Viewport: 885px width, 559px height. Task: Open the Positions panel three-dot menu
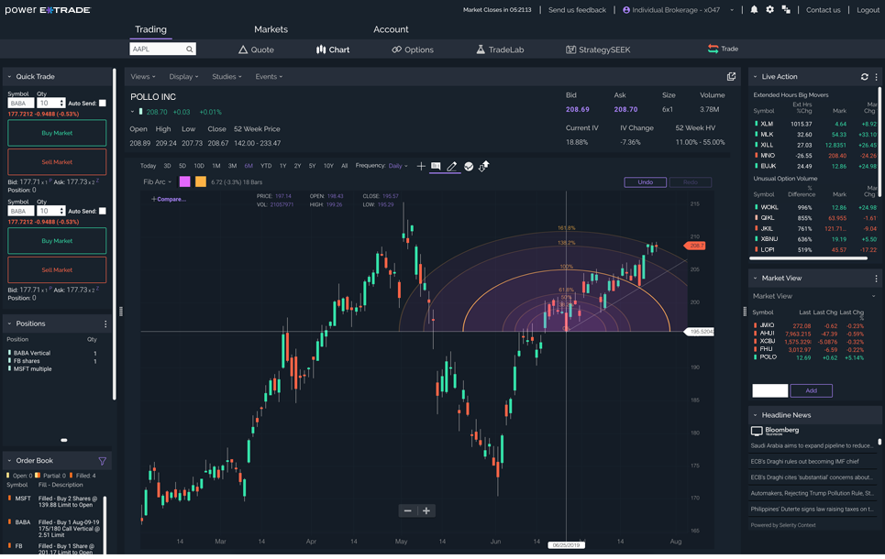point(105,323)
